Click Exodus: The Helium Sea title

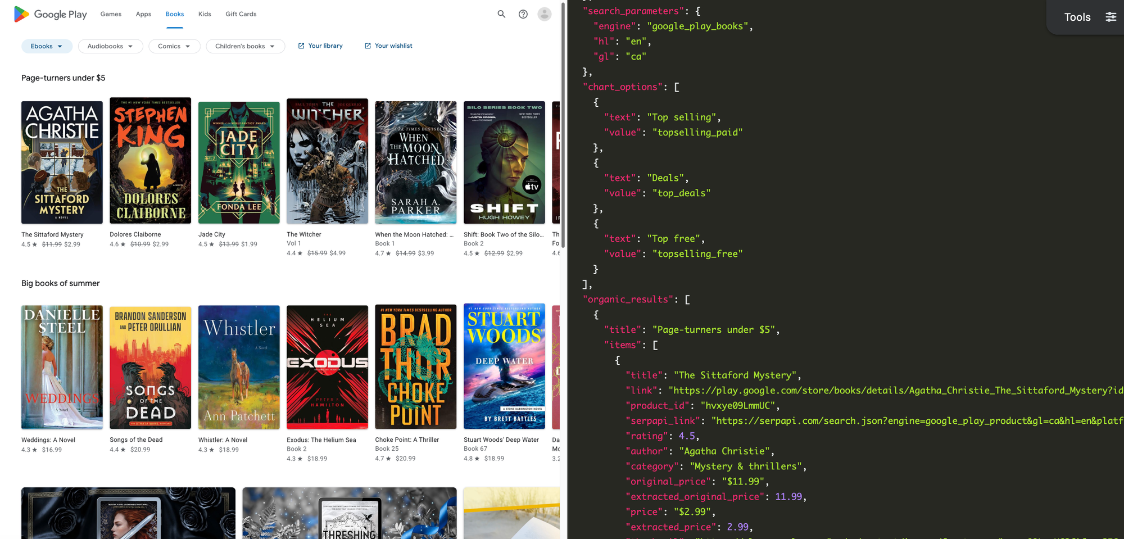click(321, 440)
